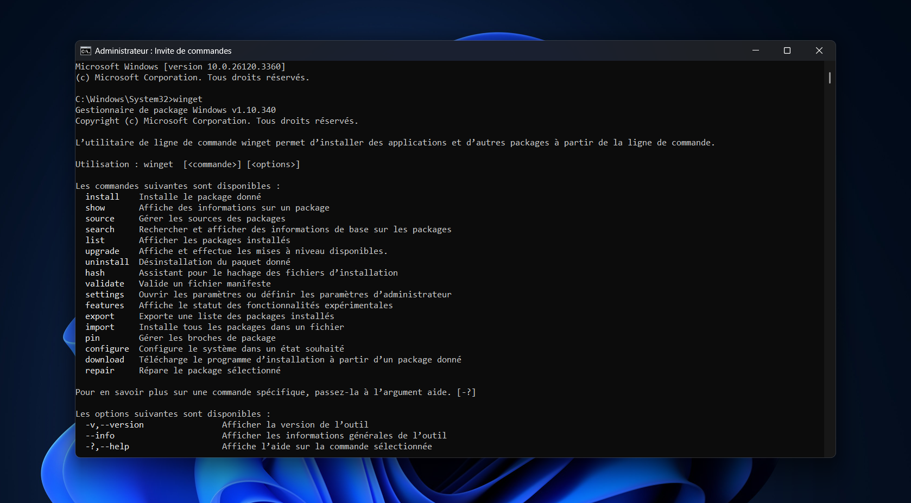
Task: Click the window title text 'Administrateur : Invite de commandes'
Action: coord(163,51)
